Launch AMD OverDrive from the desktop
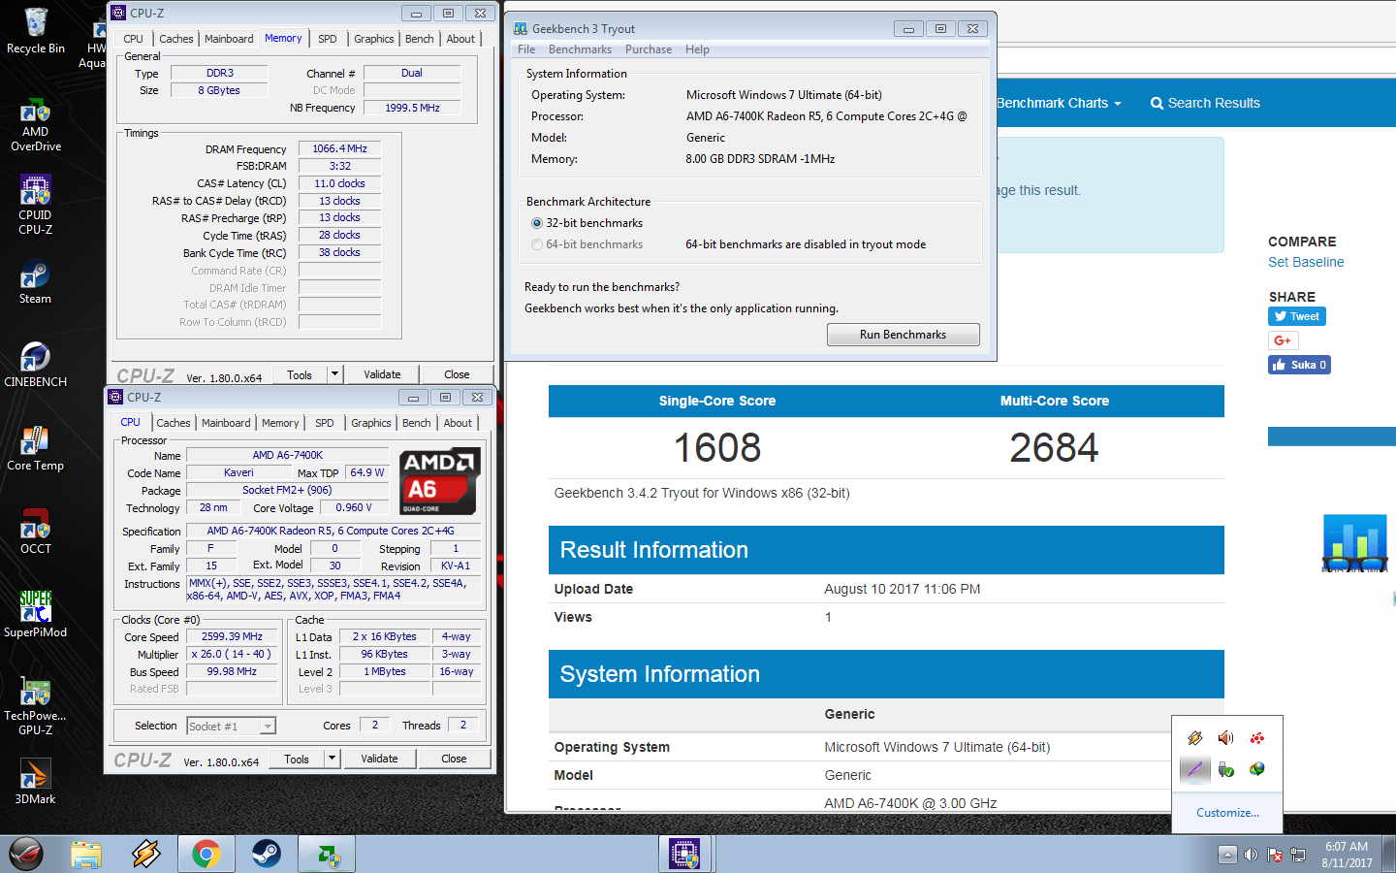The width and height of the screenshot is (1396, 873). pyautogui.click(x=36, y=124)
